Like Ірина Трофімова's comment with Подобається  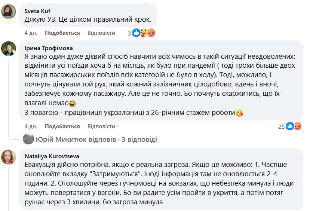pyautogui.click(x=62, y=126)
